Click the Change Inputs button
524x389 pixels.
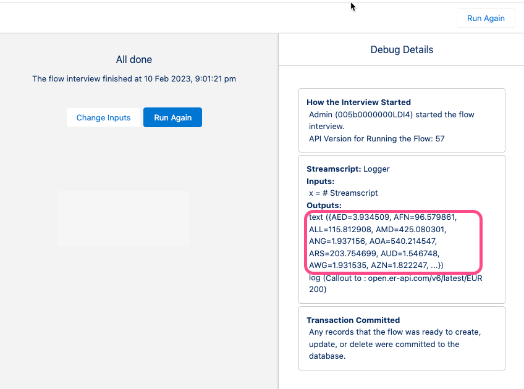tap(103, 117)
